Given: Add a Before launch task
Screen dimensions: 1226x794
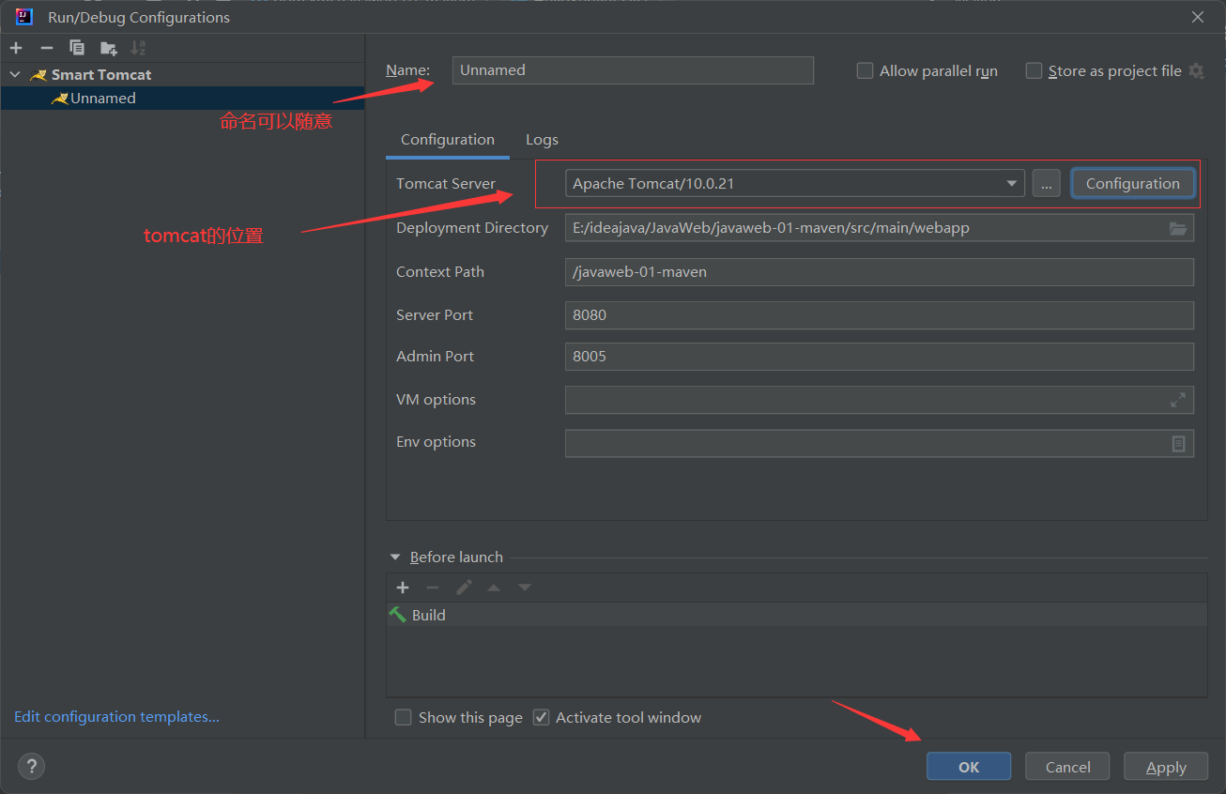Looking at the screenshot, I should pyautogui.click(x=403, y=588).
